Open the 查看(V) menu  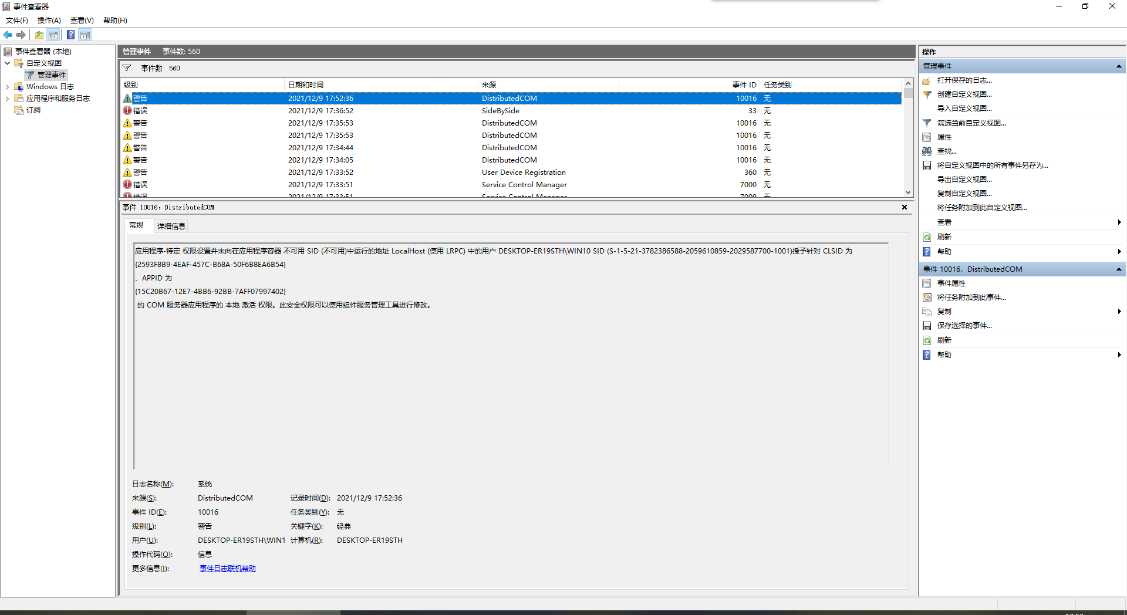point(82,21)
